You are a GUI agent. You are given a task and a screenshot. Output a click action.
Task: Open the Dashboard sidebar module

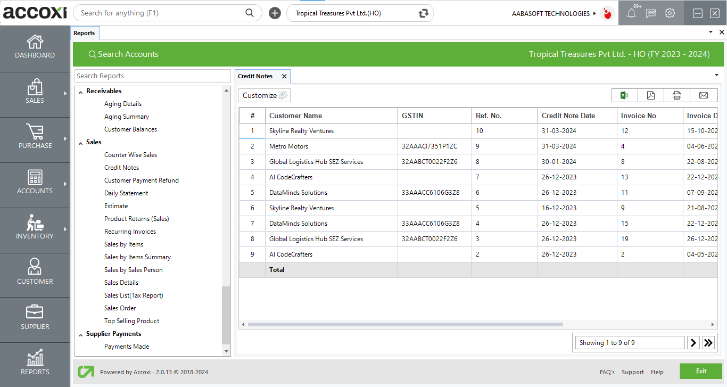pyautogui.click(x=35, y=47)
